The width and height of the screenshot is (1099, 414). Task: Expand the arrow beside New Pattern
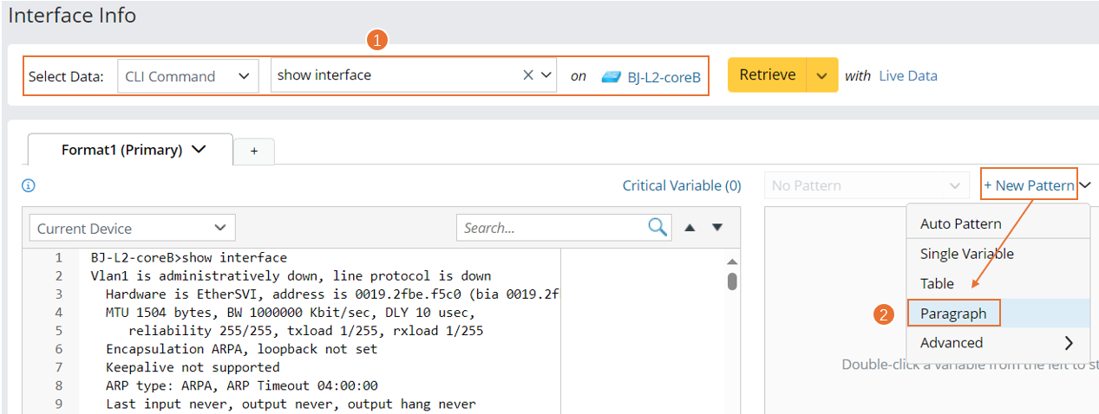1085,185
